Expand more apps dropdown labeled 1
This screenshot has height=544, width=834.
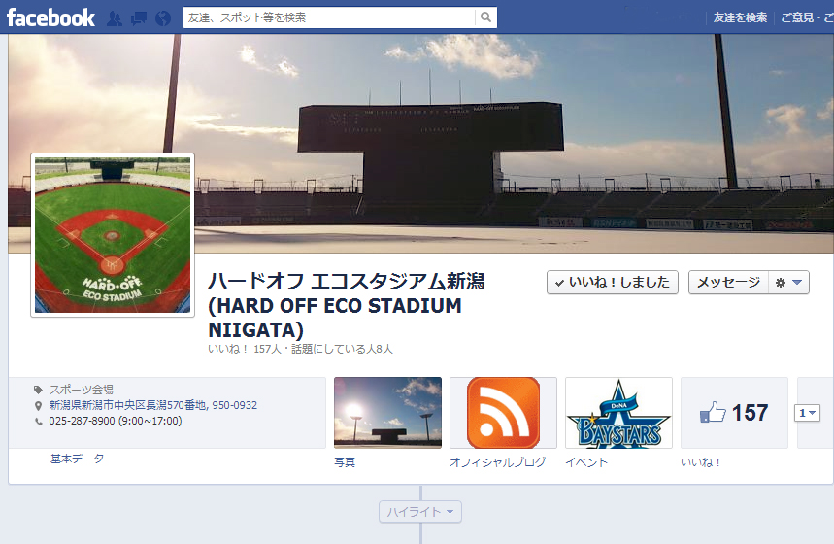pyautogui.click(x=807, y=413)
